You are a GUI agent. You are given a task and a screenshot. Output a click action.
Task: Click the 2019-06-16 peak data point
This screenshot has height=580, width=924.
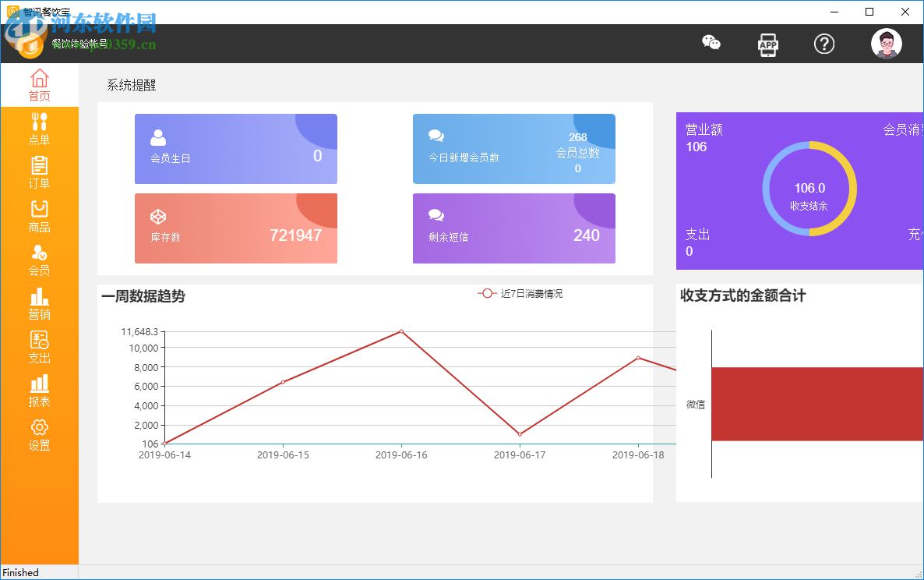401,331
